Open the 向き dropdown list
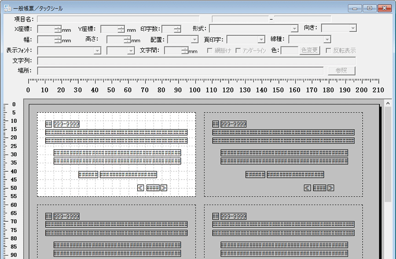The image size is (396, 259). tap(353, 28)
